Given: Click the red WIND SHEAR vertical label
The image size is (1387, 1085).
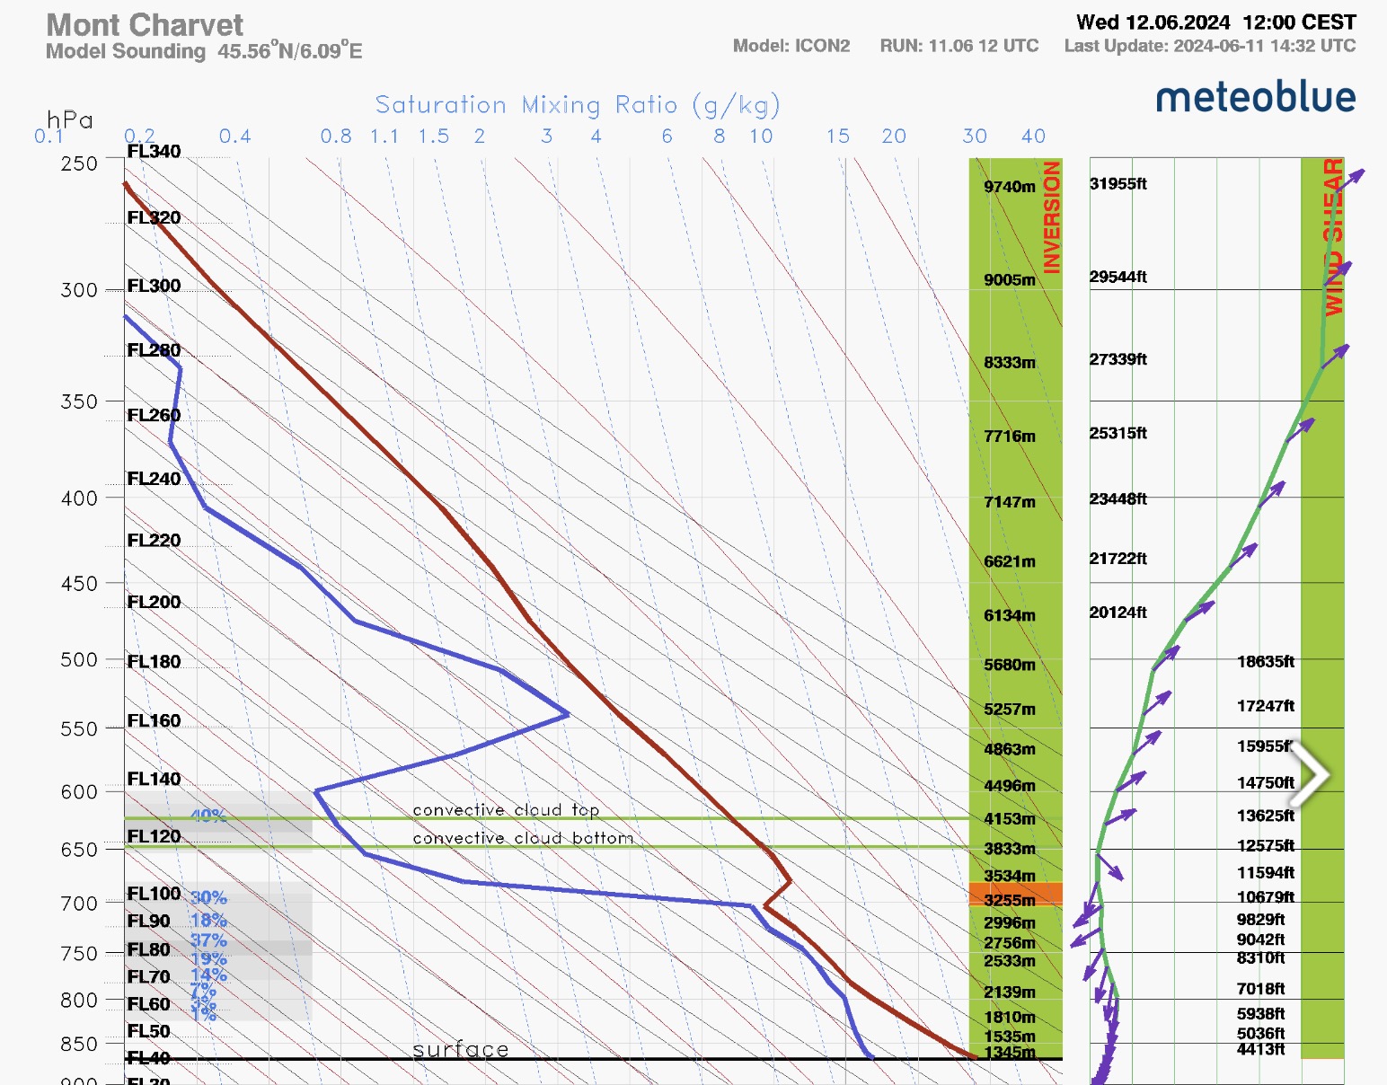Looking at the screenshot, I should tap(1333, 237).
